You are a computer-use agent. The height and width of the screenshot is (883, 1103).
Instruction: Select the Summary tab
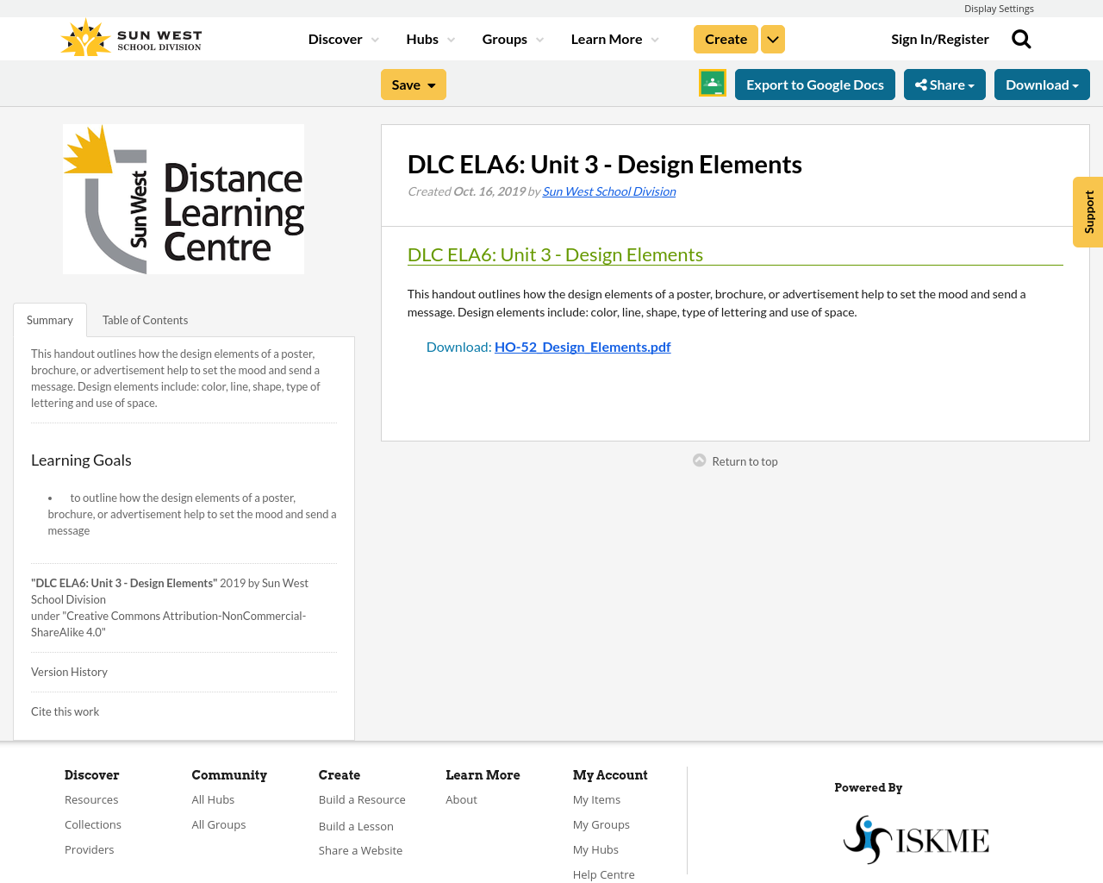[49, 318]
